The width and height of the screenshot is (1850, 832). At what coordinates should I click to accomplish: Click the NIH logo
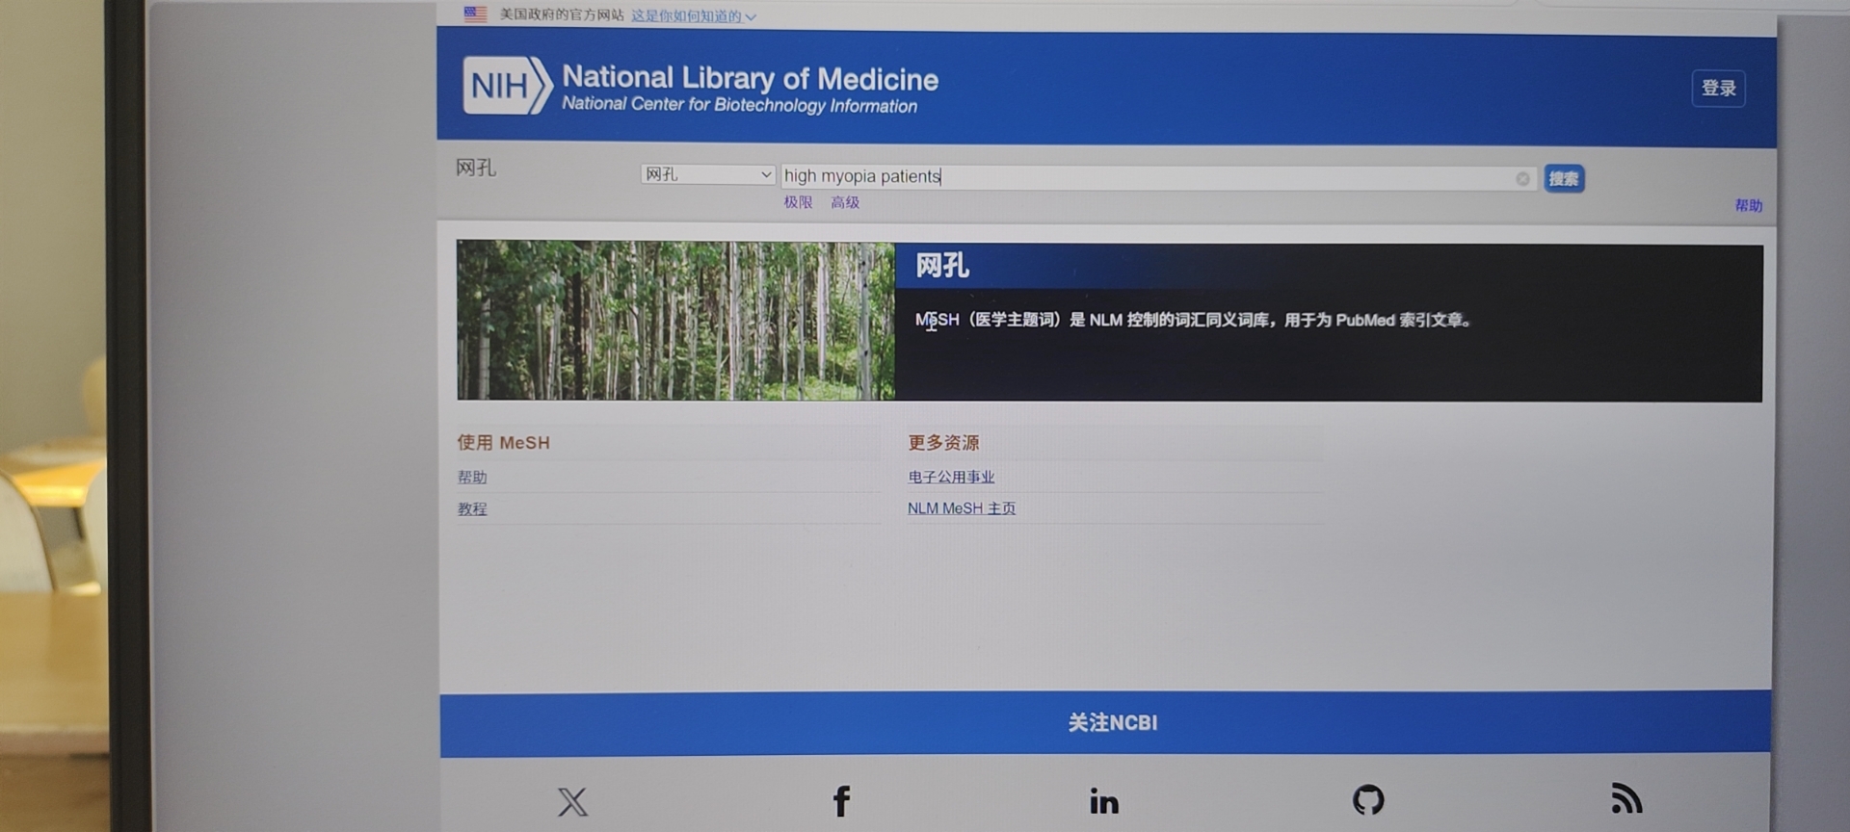pos(507,86)
